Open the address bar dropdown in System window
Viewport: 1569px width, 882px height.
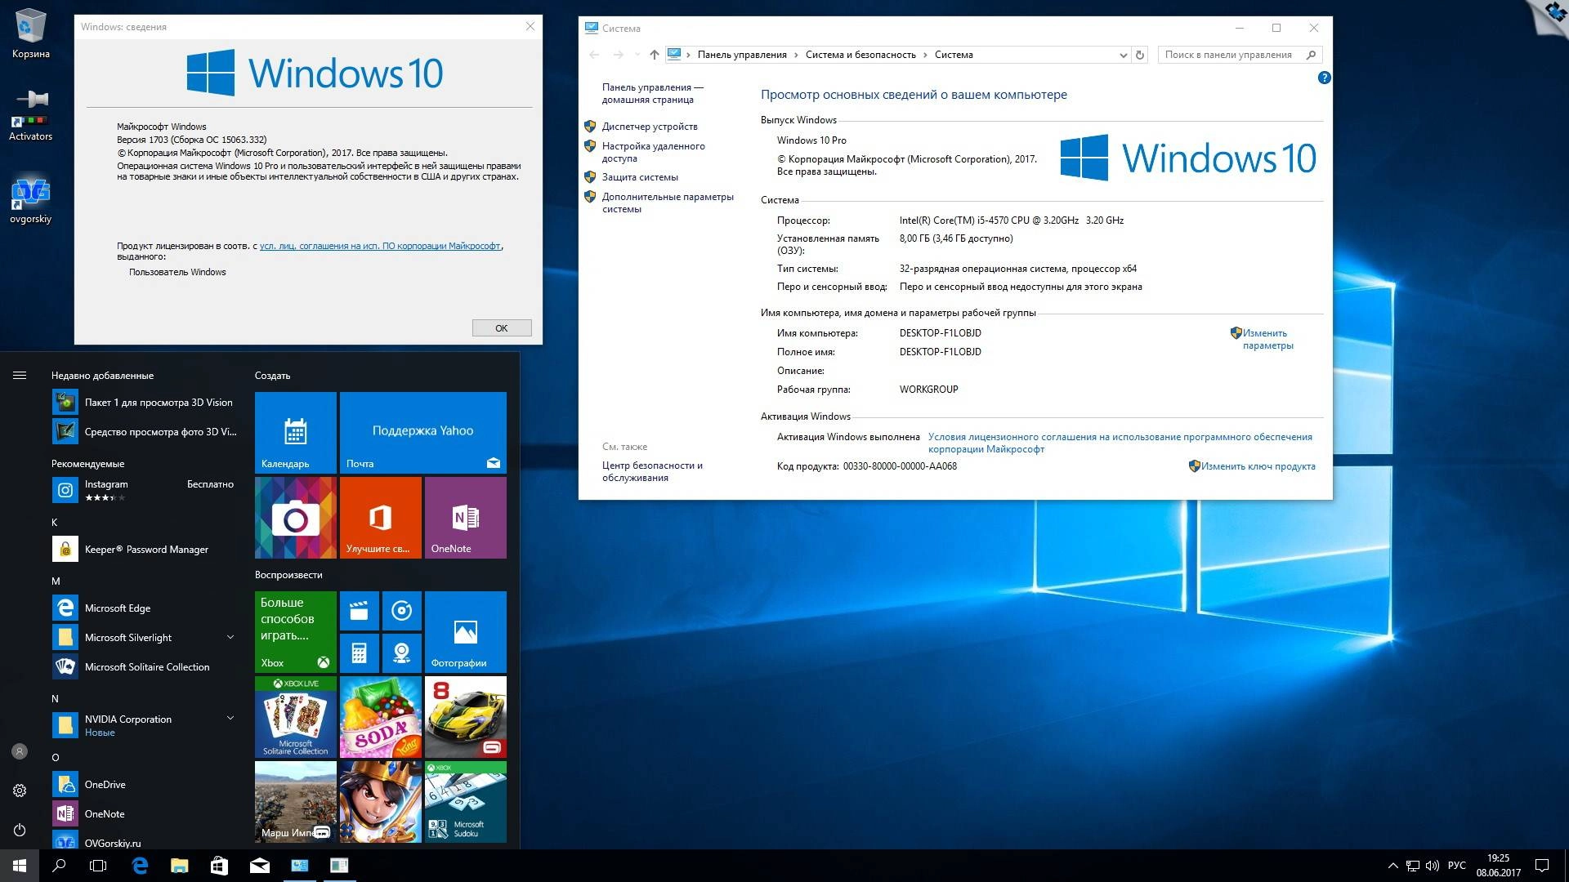(1124, 55)
